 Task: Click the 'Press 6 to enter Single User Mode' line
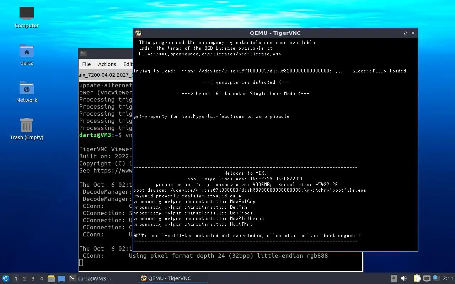click(x=245, y=94)
